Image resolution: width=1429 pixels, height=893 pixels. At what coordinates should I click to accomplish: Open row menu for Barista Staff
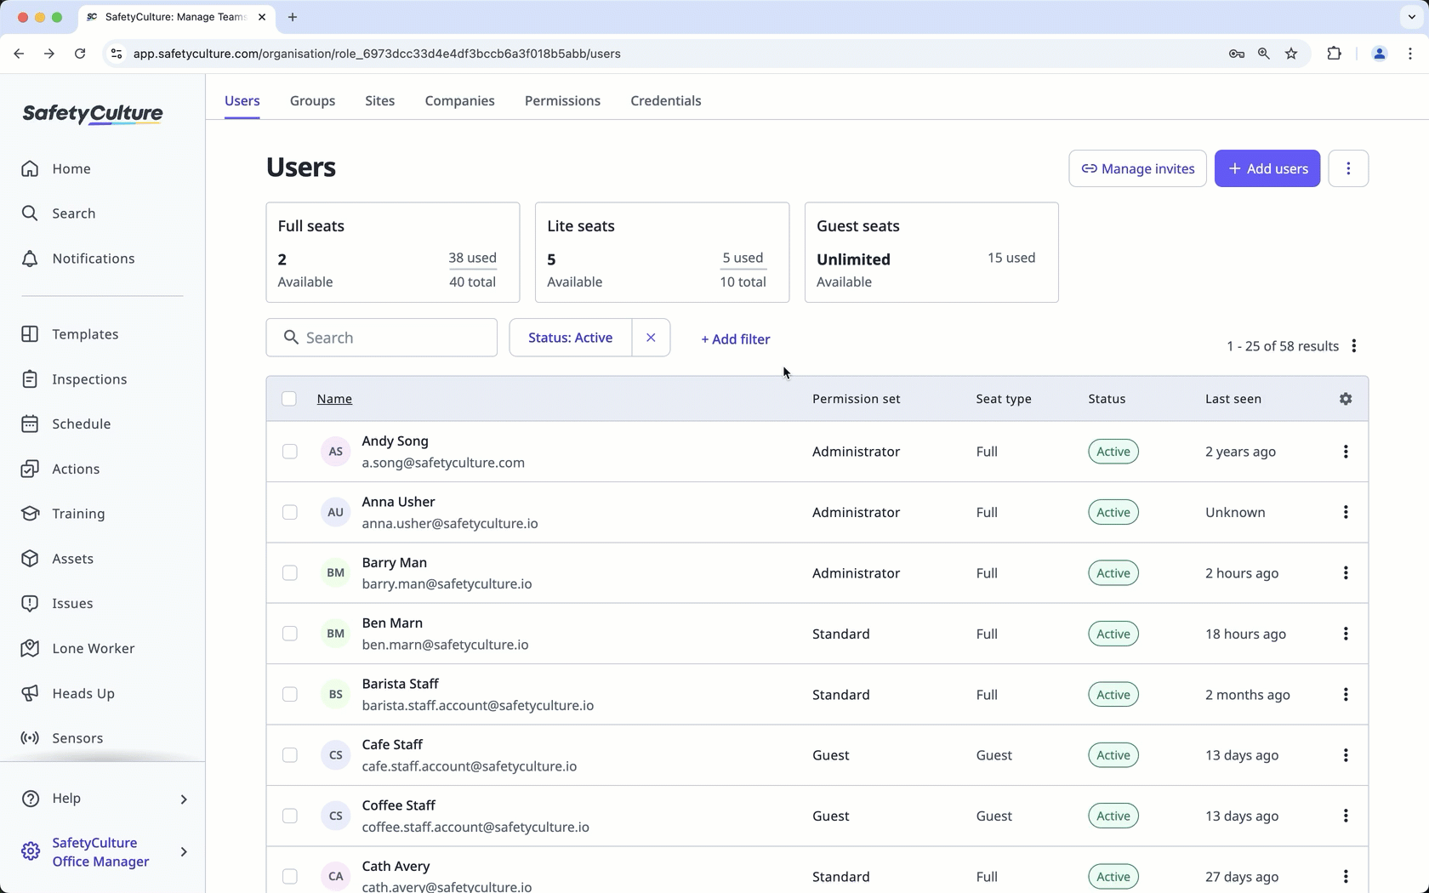click(x=1346, y=695)
